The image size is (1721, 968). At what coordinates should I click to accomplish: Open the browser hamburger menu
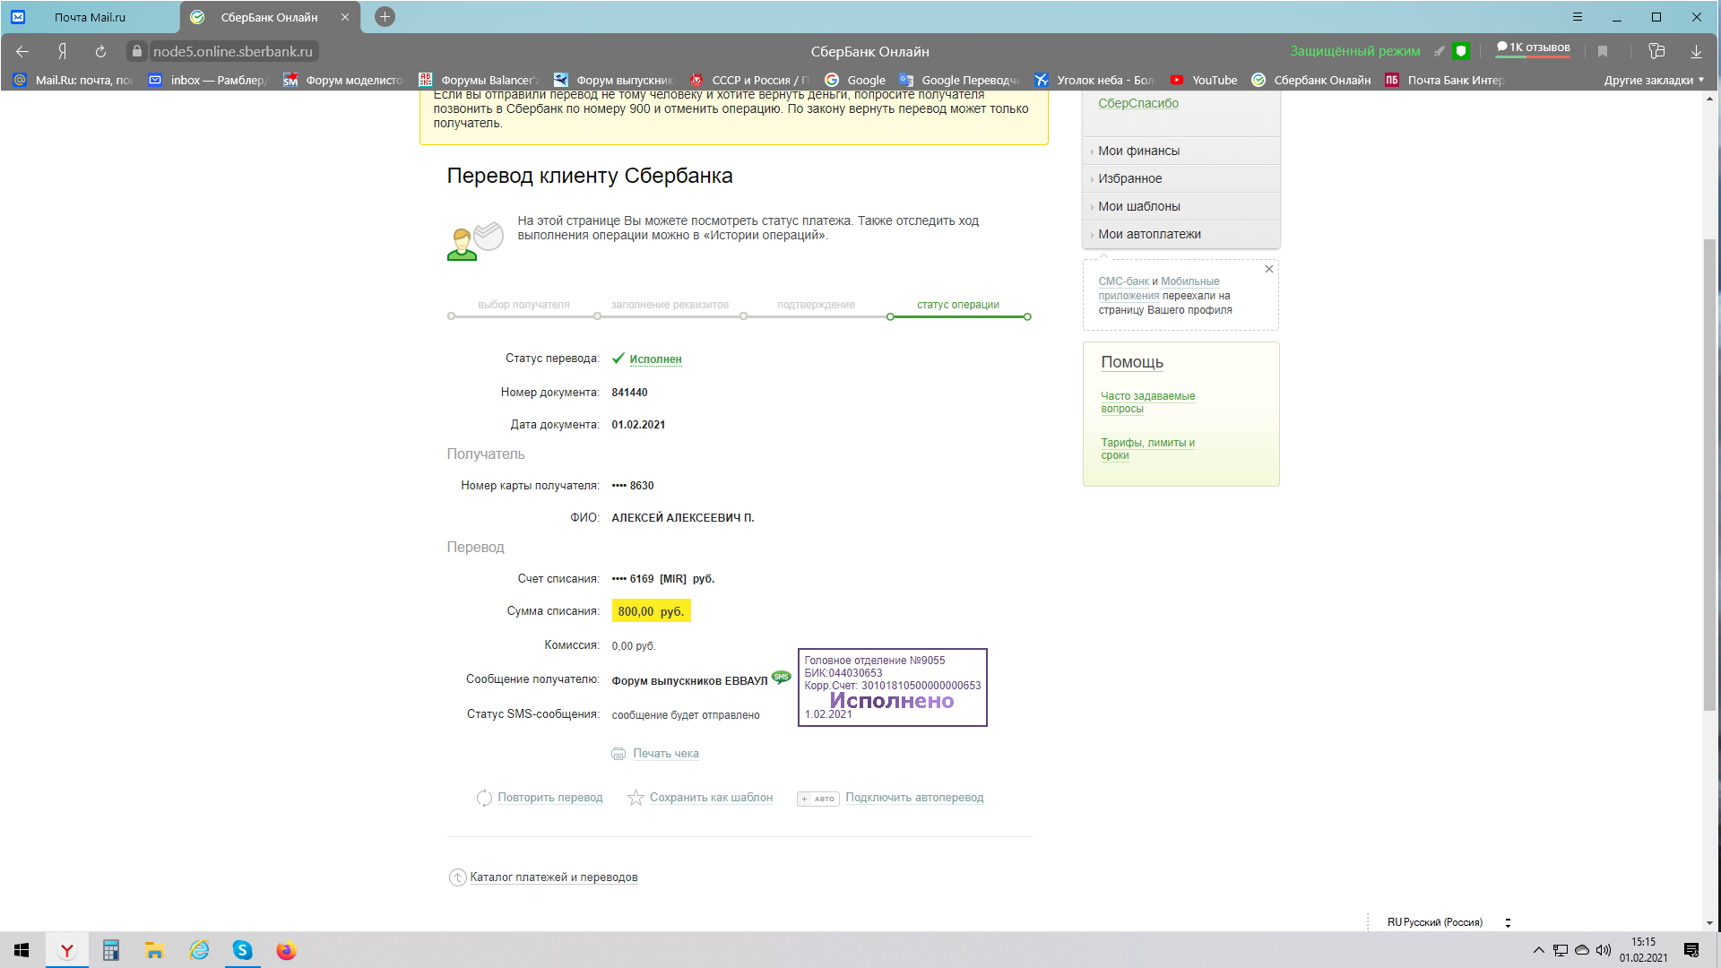tap(1578, 17)
